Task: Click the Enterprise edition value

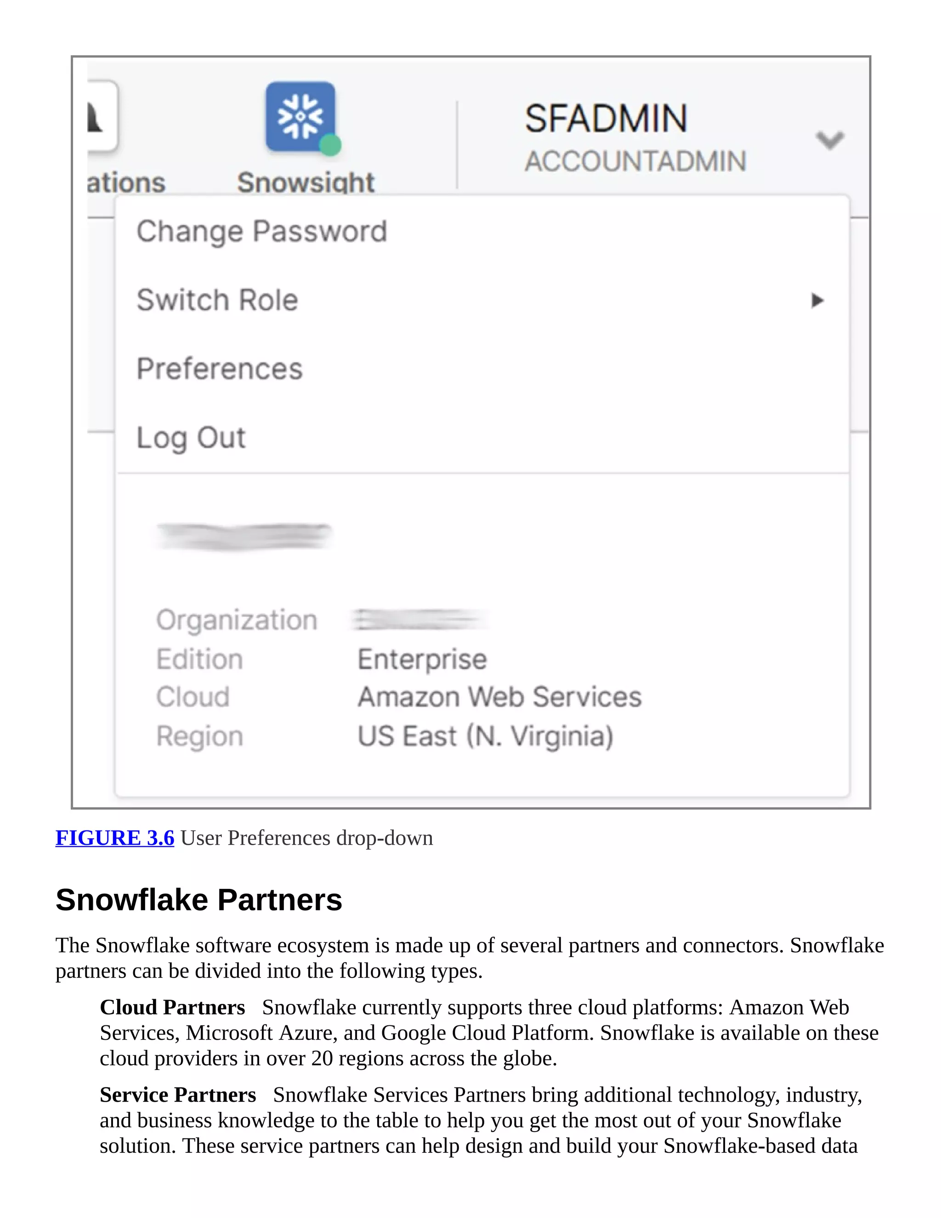Action: click(422, 660)
